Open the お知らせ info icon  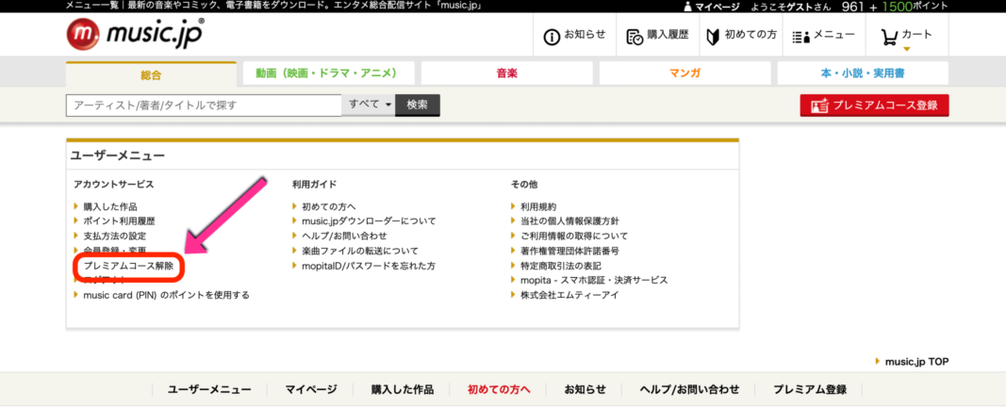[x=552, y=37]
